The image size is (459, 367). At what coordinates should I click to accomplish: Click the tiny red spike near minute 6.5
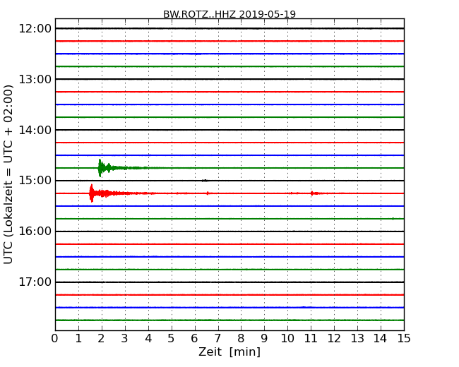(x=208, y=193)
